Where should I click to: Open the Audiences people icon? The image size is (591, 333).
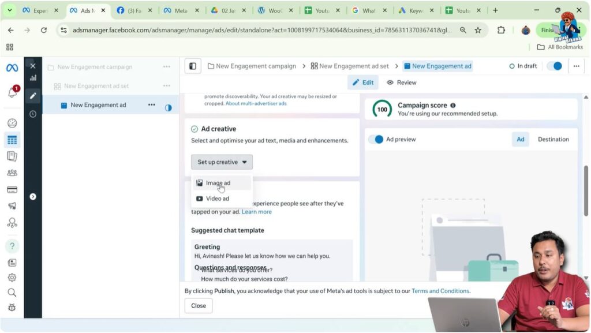12,173
